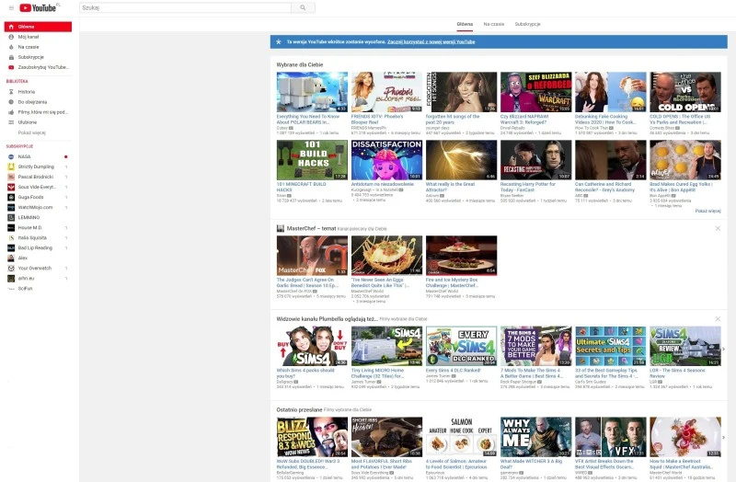Play MasterChef Garlic Bread judges thumbnail

click(x=312, y=256)
